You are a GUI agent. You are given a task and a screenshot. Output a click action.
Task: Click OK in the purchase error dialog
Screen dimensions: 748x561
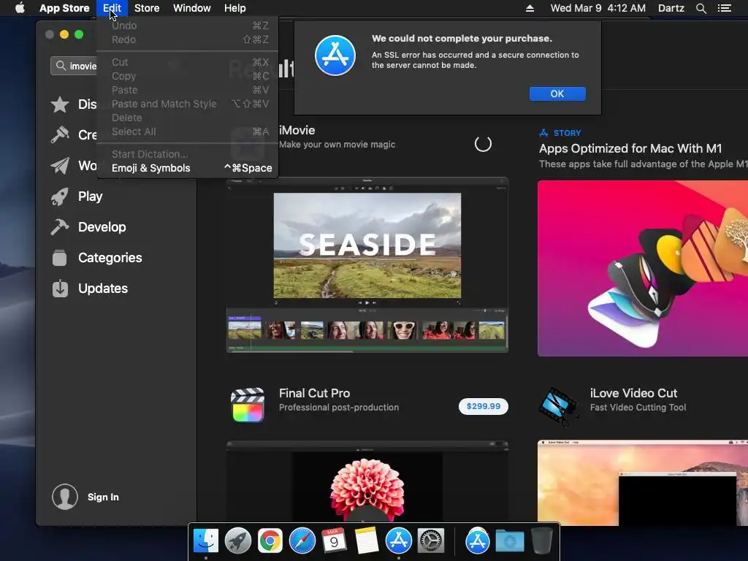coord(557,93)
